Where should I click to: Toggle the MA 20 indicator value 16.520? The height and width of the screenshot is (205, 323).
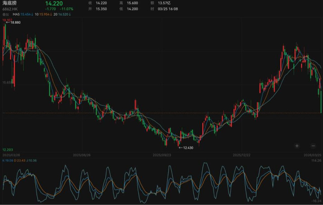pyautogui.click(x=65, y=14)
